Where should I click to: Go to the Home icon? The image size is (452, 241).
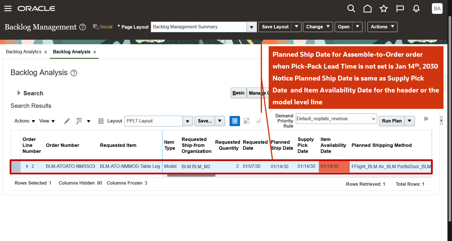pyautogui.click(x=368, y=9)
